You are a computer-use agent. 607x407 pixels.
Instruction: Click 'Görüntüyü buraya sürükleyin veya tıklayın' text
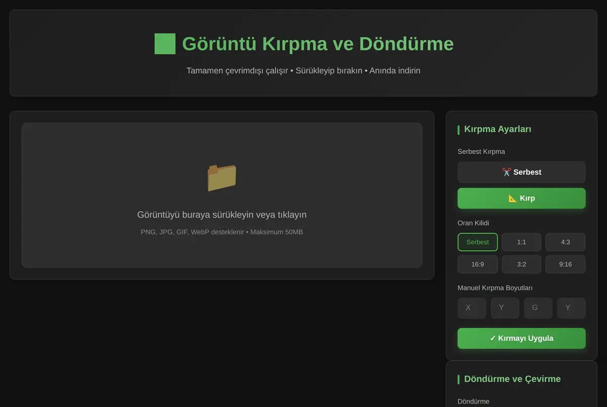point(222,215)
